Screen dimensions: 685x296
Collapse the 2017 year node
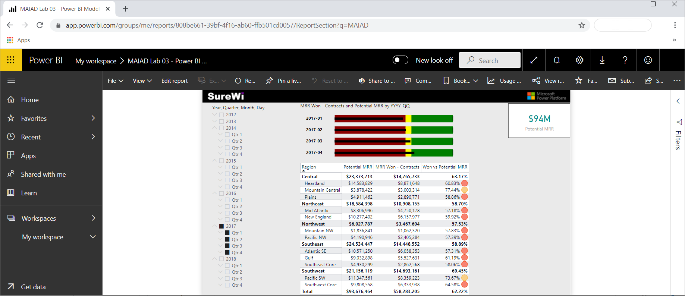pos(214,226)
